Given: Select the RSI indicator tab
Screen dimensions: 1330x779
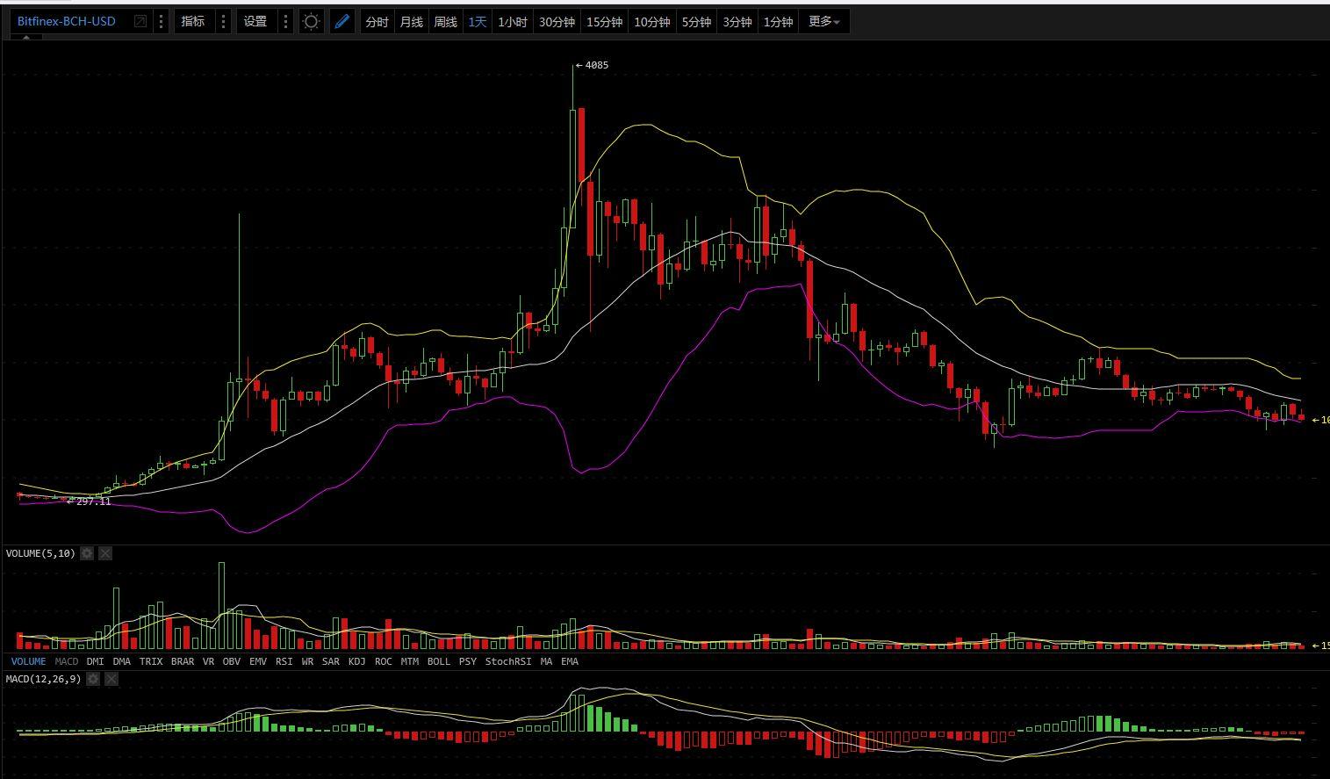Looking at the screenshot, I should pos(284,661).
